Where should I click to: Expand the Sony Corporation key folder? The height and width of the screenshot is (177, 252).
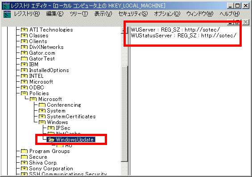pyautogui.click(x=24, y=169)
